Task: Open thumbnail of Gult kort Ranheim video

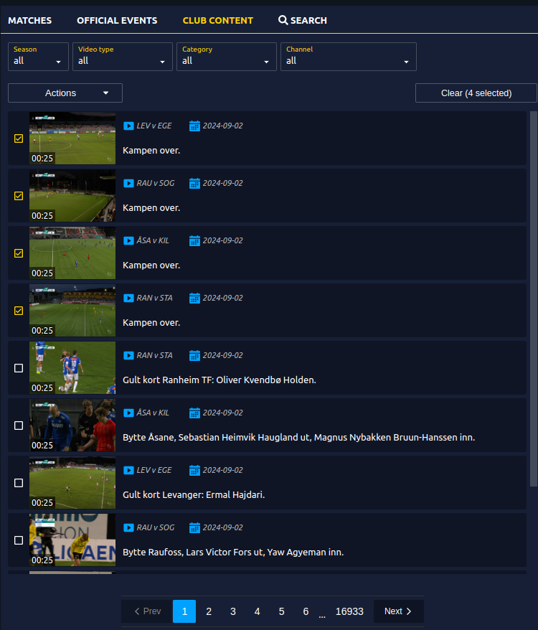Action: click(72, 368)
